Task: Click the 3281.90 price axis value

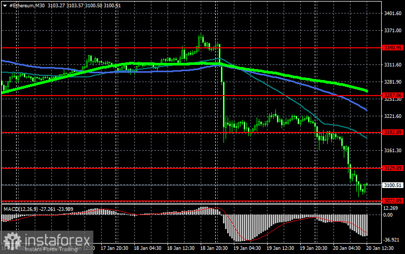Action: click(393, 82)
